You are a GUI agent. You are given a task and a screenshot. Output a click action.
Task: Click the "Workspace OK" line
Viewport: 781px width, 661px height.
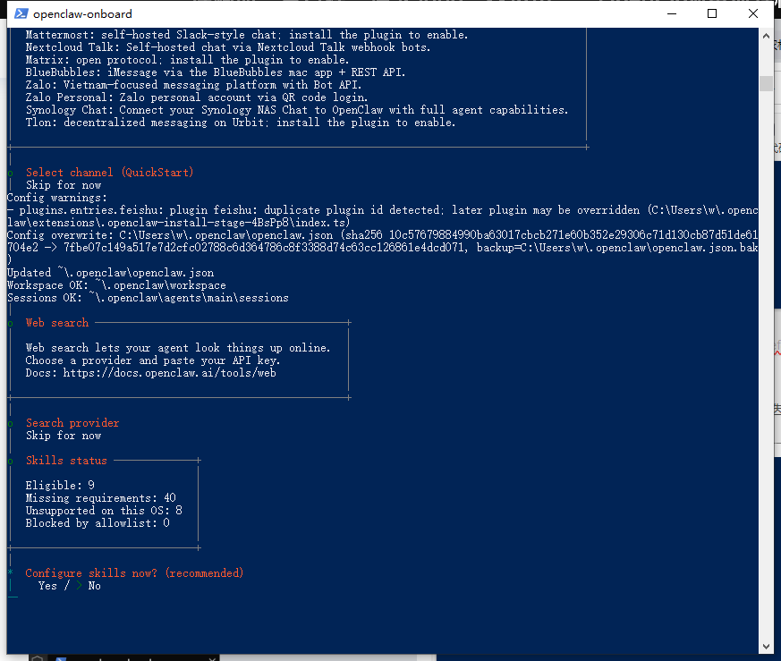coord(116,285)
